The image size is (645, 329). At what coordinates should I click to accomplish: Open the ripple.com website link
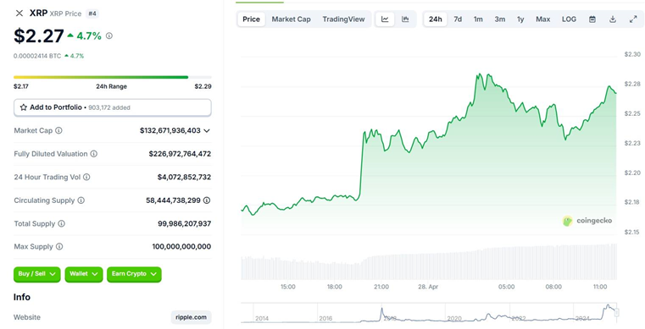[x=192, y=317]
